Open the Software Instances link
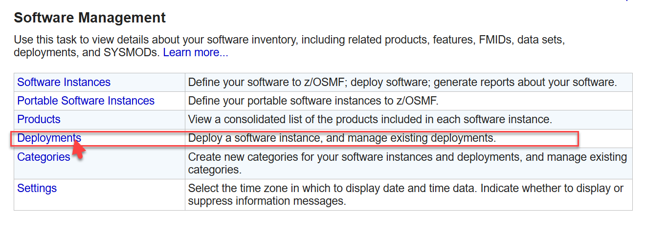This screenshot has width=645, height=237. coord(64,82)
